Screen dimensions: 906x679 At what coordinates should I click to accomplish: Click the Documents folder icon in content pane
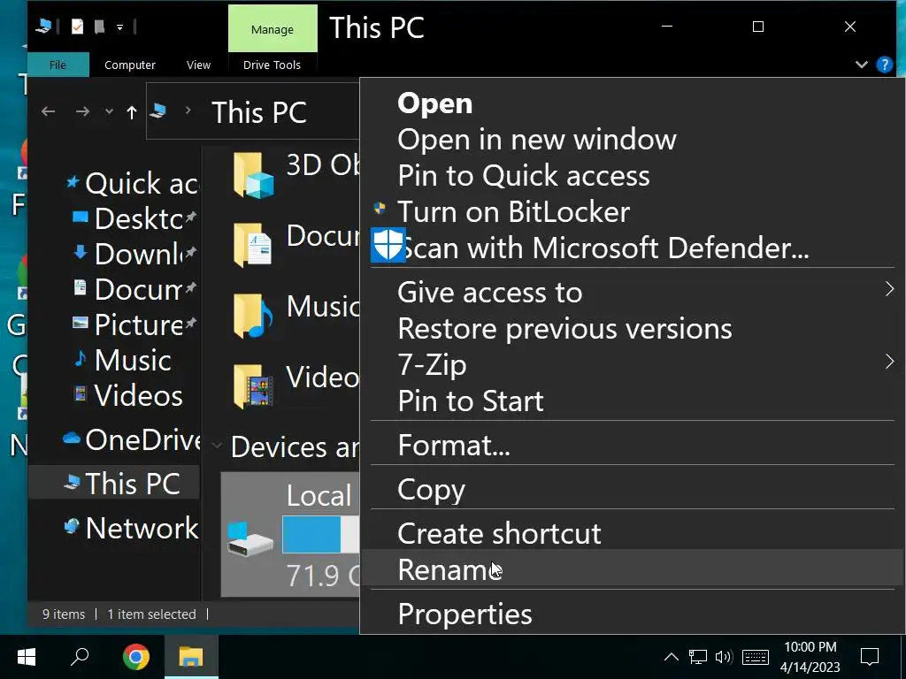[x=252, y=245]
